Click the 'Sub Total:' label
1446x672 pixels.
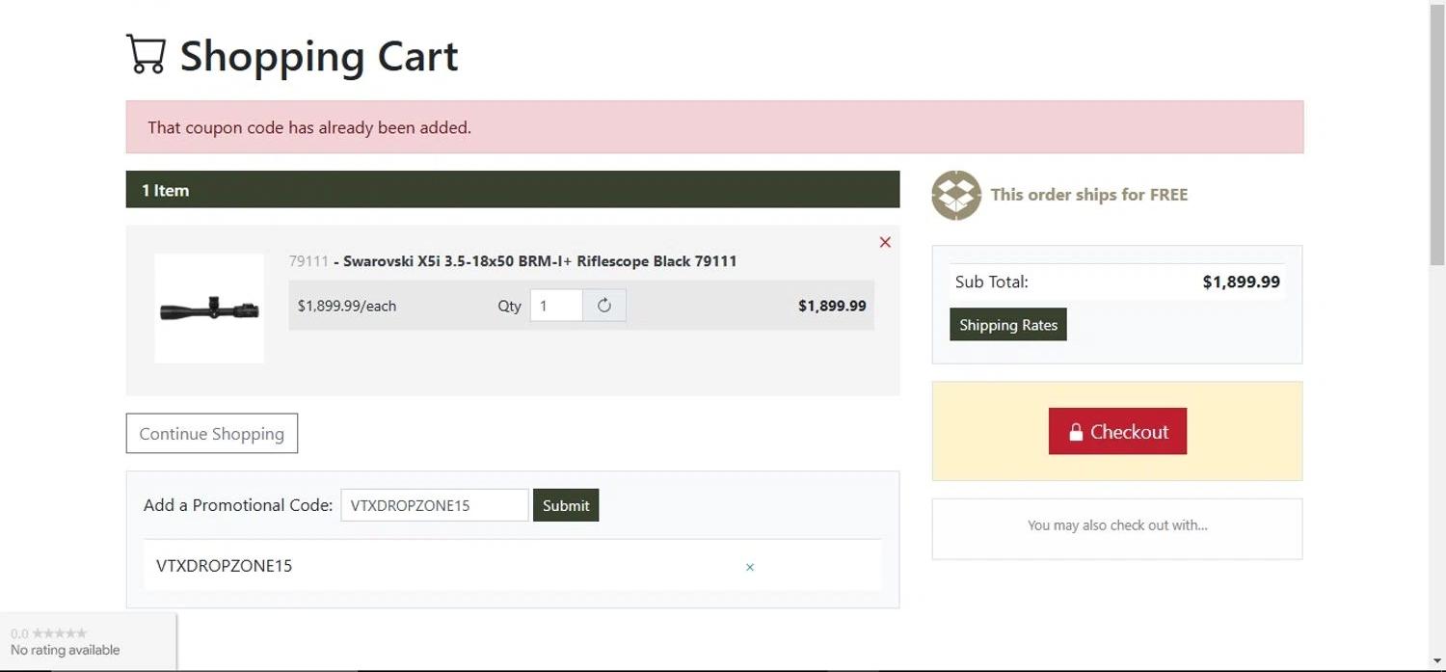(992, 282)
